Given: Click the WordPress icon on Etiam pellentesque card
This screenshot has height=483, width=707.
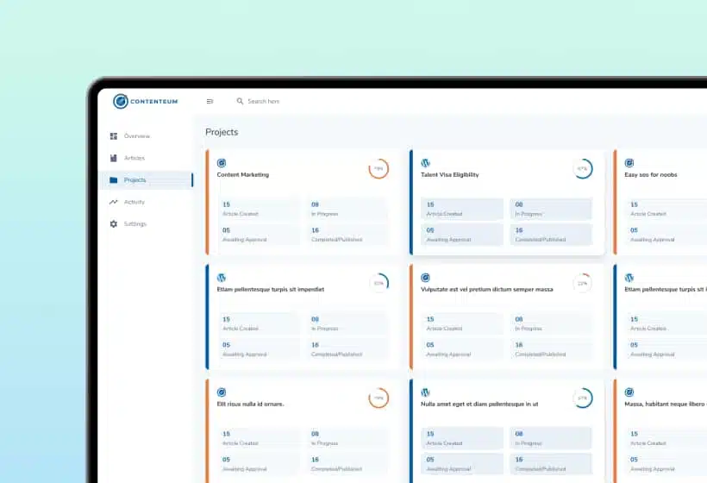Looking at the screenshot, I should [222, 278].
